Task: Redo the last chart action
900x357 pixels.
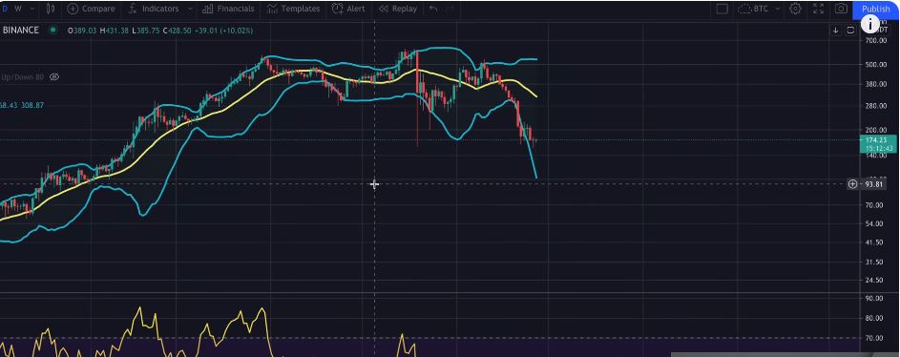Action: click(450, 9)
